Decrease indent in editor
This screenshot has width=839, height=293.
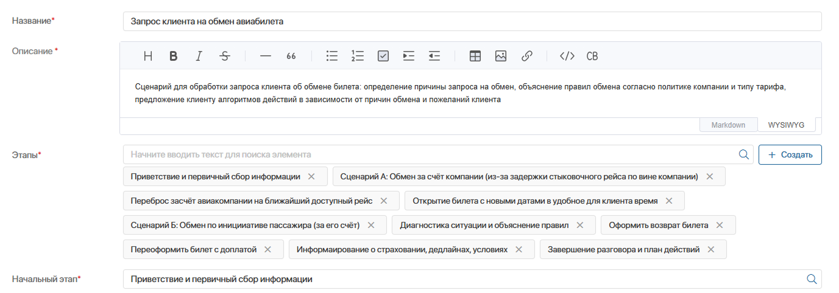[x=434, y=56]
